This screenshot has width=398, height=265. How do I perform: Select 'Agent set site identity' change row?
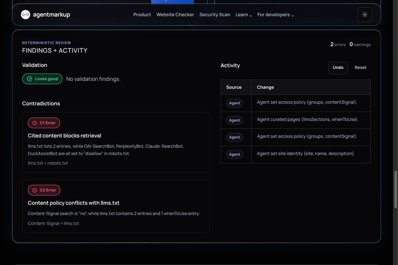point(295,154)
